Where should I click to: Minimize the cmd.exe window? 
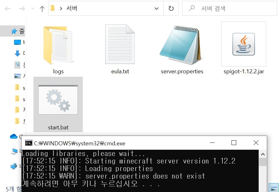coord(212,143)
